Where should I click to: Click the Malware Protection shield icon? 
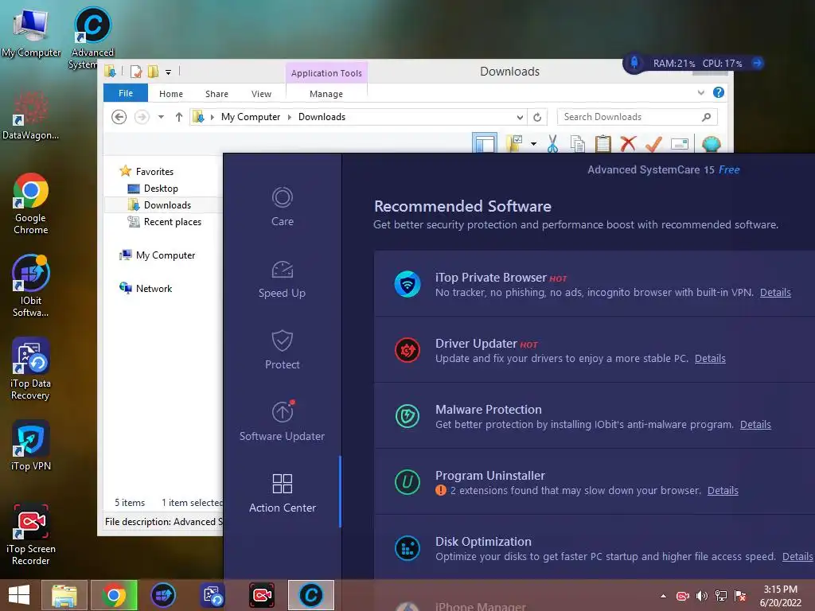click(407, 416)
